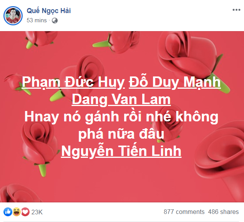Open tagged profile Đỗ Duy Mạnh

coord(175,82)
